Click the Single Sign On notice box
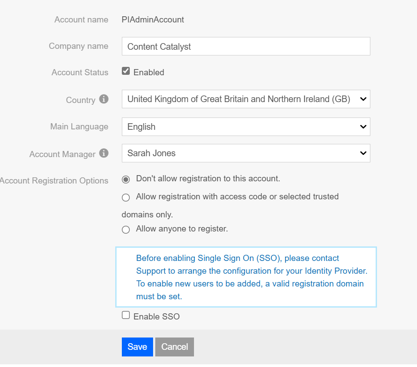The height and width of the screenshot is (367, 417). pos(245,277)
